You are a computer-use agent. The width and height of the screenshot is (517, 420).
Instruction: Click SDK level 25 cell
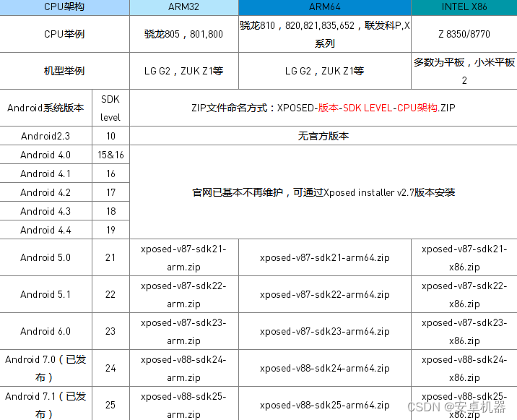coord(110,403)
